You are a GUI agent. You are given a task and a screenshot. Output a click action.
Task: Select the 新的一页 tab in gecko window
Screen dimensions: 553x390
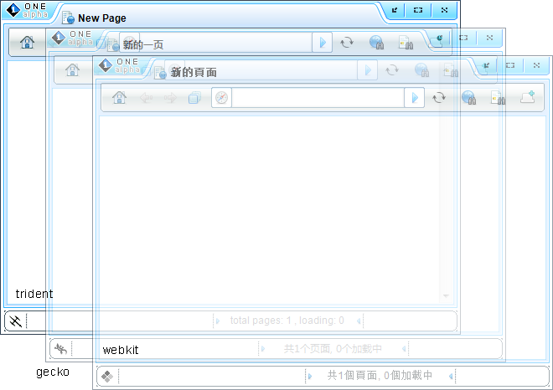point(142,44)
